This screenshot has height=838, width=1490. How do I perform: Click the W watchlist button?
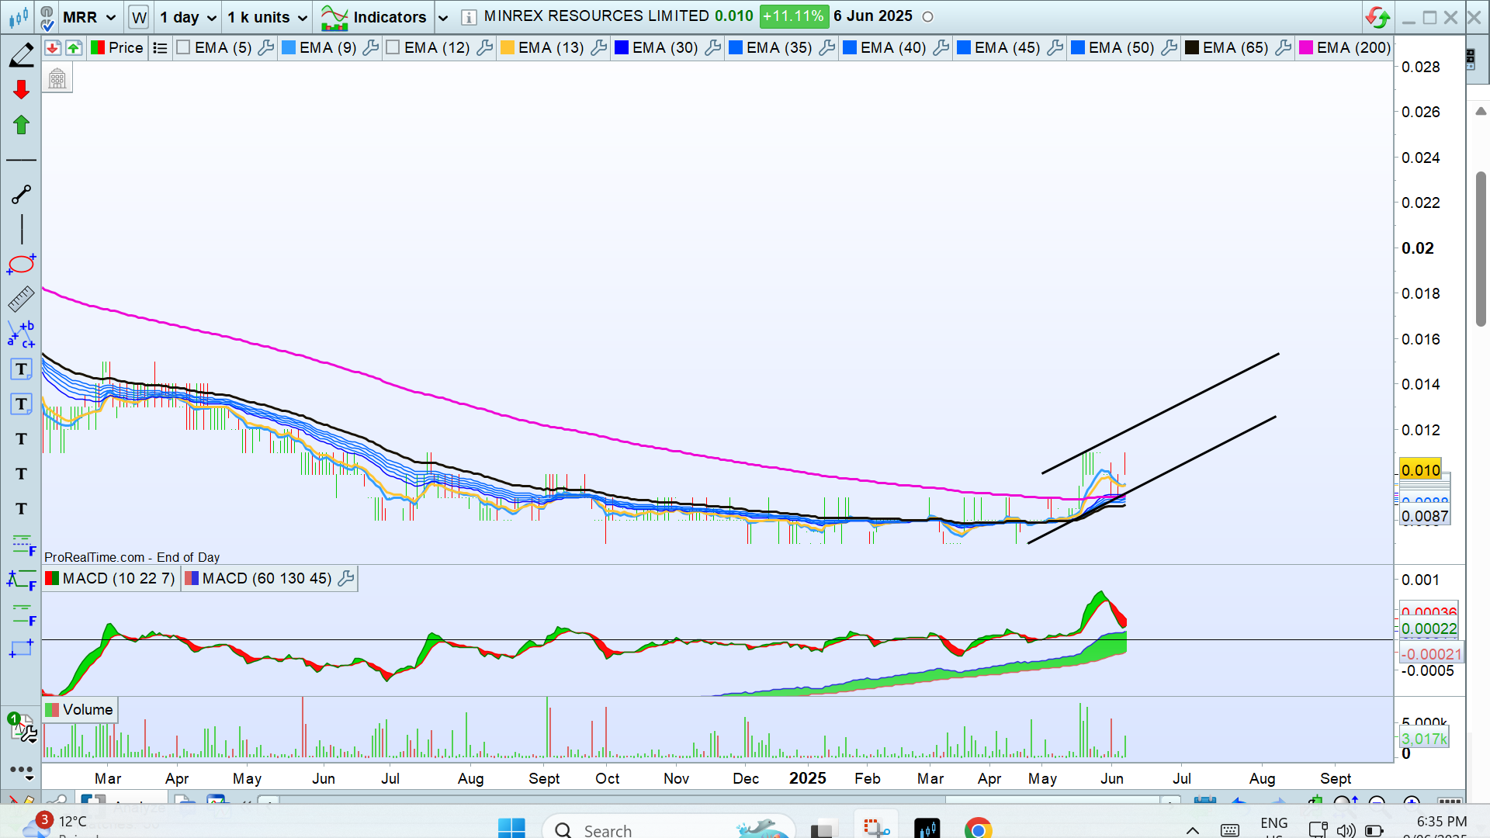click(x=139, y=17)
